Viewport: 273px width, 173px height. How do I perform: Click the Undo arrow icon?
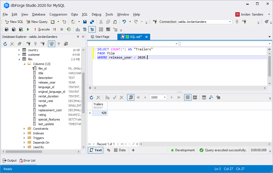click(x=124, y=22)
